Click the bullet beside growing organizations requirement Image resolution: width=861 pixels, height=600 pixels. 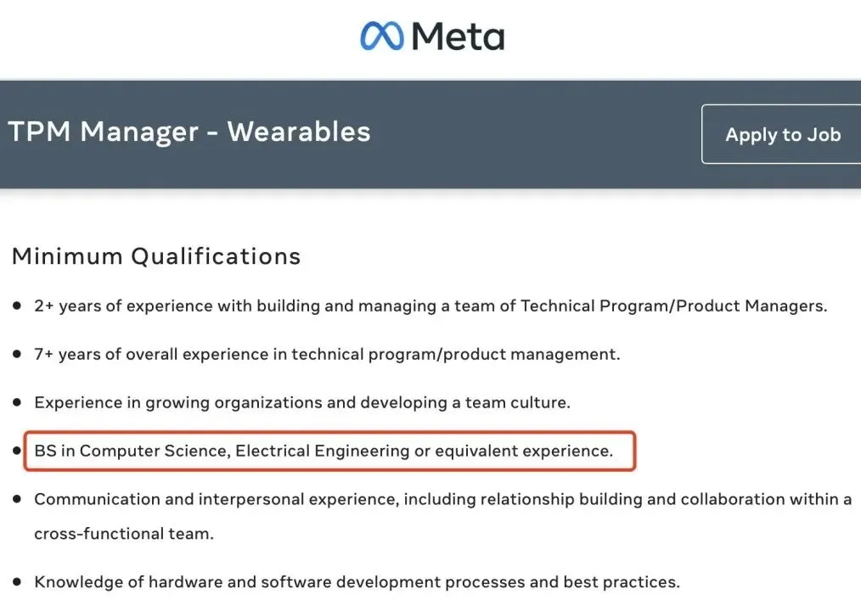[17, 402]
